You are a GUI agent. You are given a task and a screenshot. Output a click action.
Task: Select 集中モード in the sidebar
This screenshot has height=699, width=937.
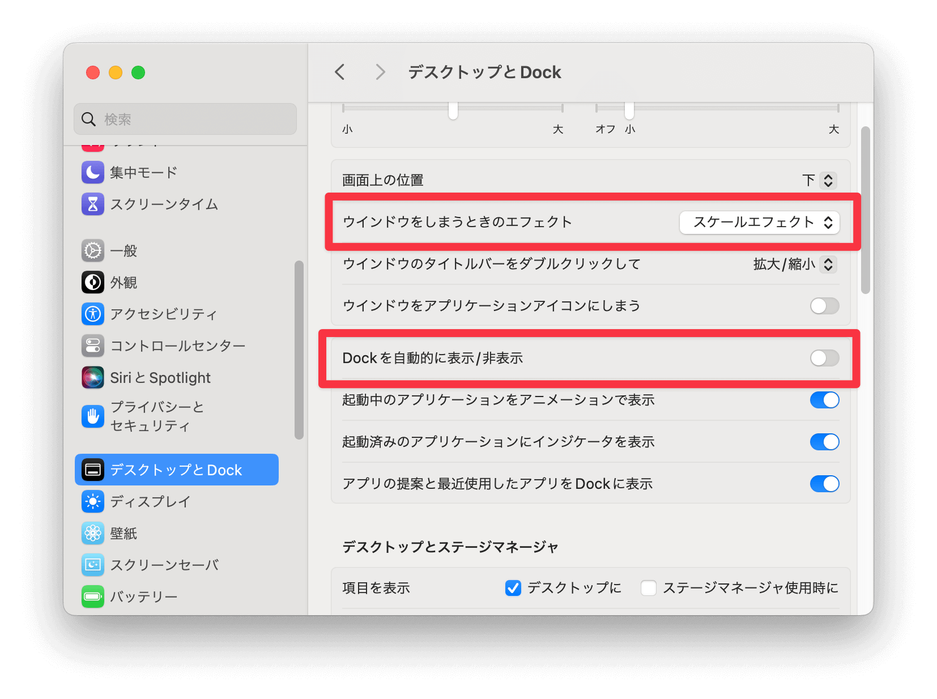point(176,172)
